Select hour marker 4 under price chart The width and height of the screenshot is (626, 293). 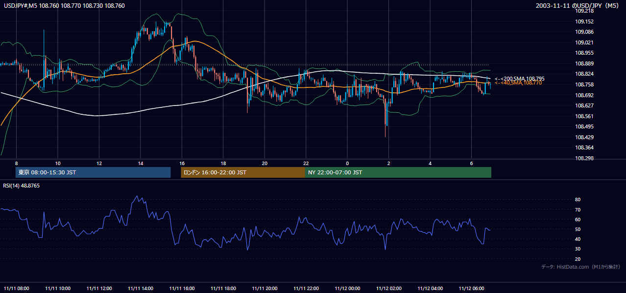coord(430,163)
